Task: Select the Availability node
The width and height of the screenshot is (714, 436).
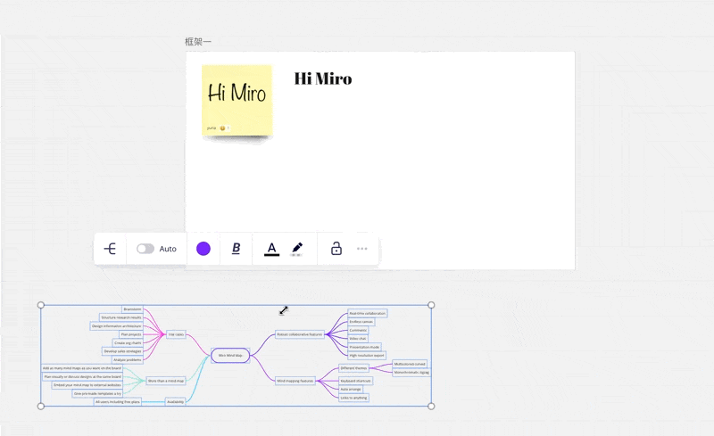Action: click(175, 402)
